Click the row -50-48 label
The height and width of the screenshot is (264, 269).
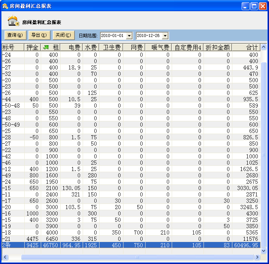pyautogui.click(x=11, y=106)
